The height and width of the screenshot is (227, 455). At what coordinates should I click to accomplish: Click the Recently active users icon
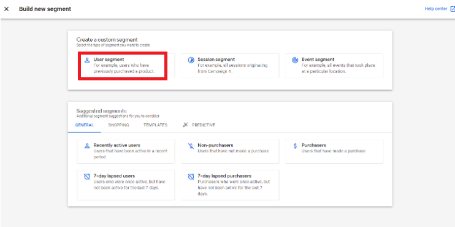86,146
